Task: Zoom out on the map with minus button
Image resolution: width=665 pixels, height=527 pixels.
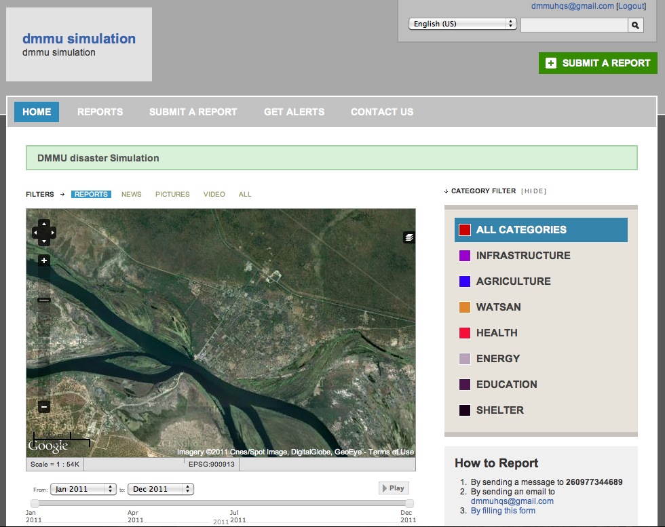Action: [44, 407]
